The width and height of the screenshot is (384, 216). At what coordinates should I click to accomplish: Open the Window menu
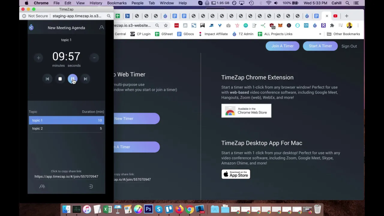pos(167,3)
